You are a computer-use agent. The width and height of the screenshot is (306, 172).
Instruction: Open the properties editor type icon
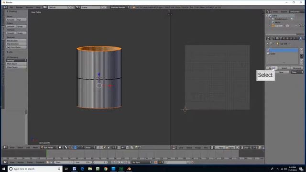tap(268, 38)
